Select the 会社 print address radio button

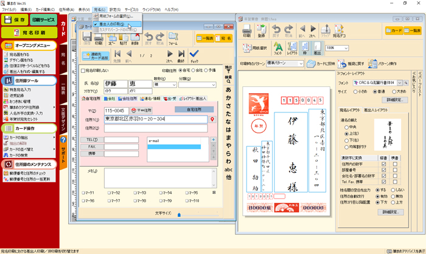tap(193, 71)
